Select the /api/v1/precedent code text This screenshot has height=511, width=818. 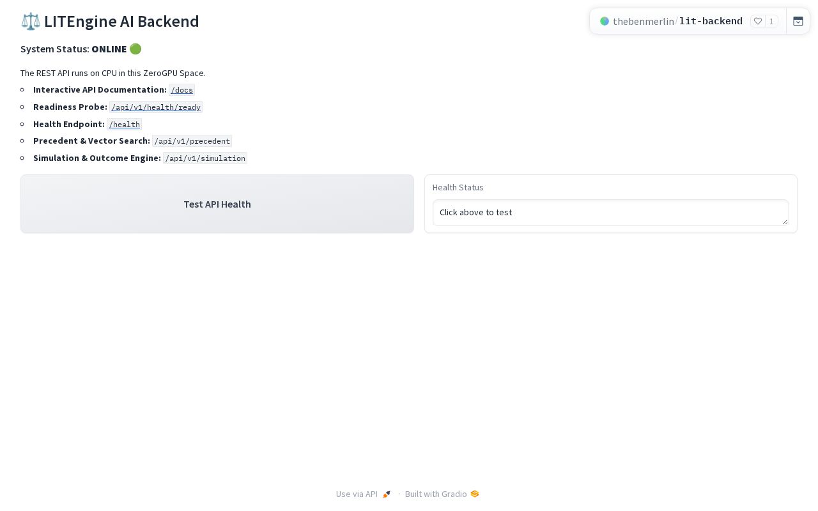point(192,141)
